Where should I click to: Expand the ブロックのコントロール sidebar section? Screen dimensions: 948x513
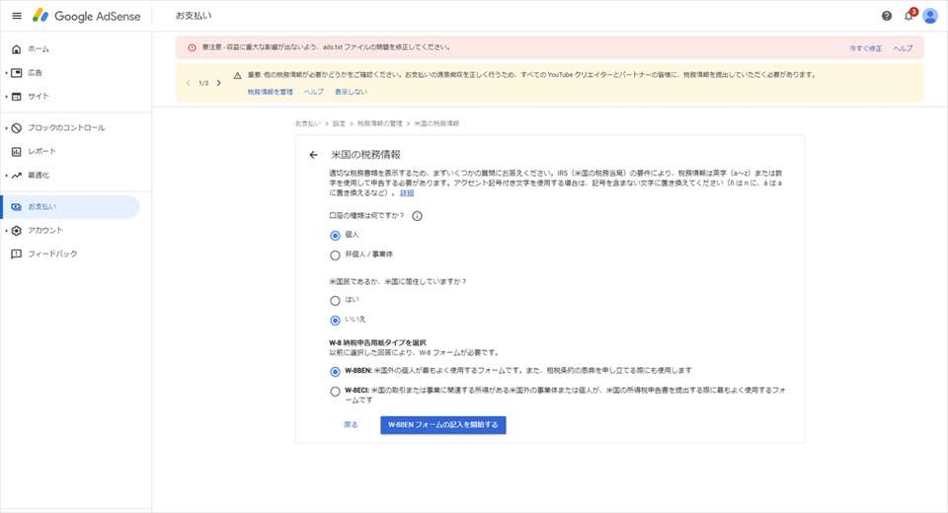pyautogui.click(x=6, y=128)
